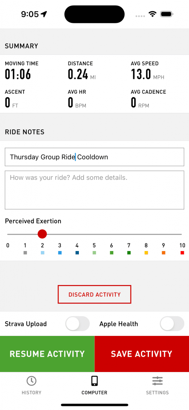Click the Perceived Exertion slider knob
Image resolution: width=189 pixels, height=410 pixels.
coord(42,234)
